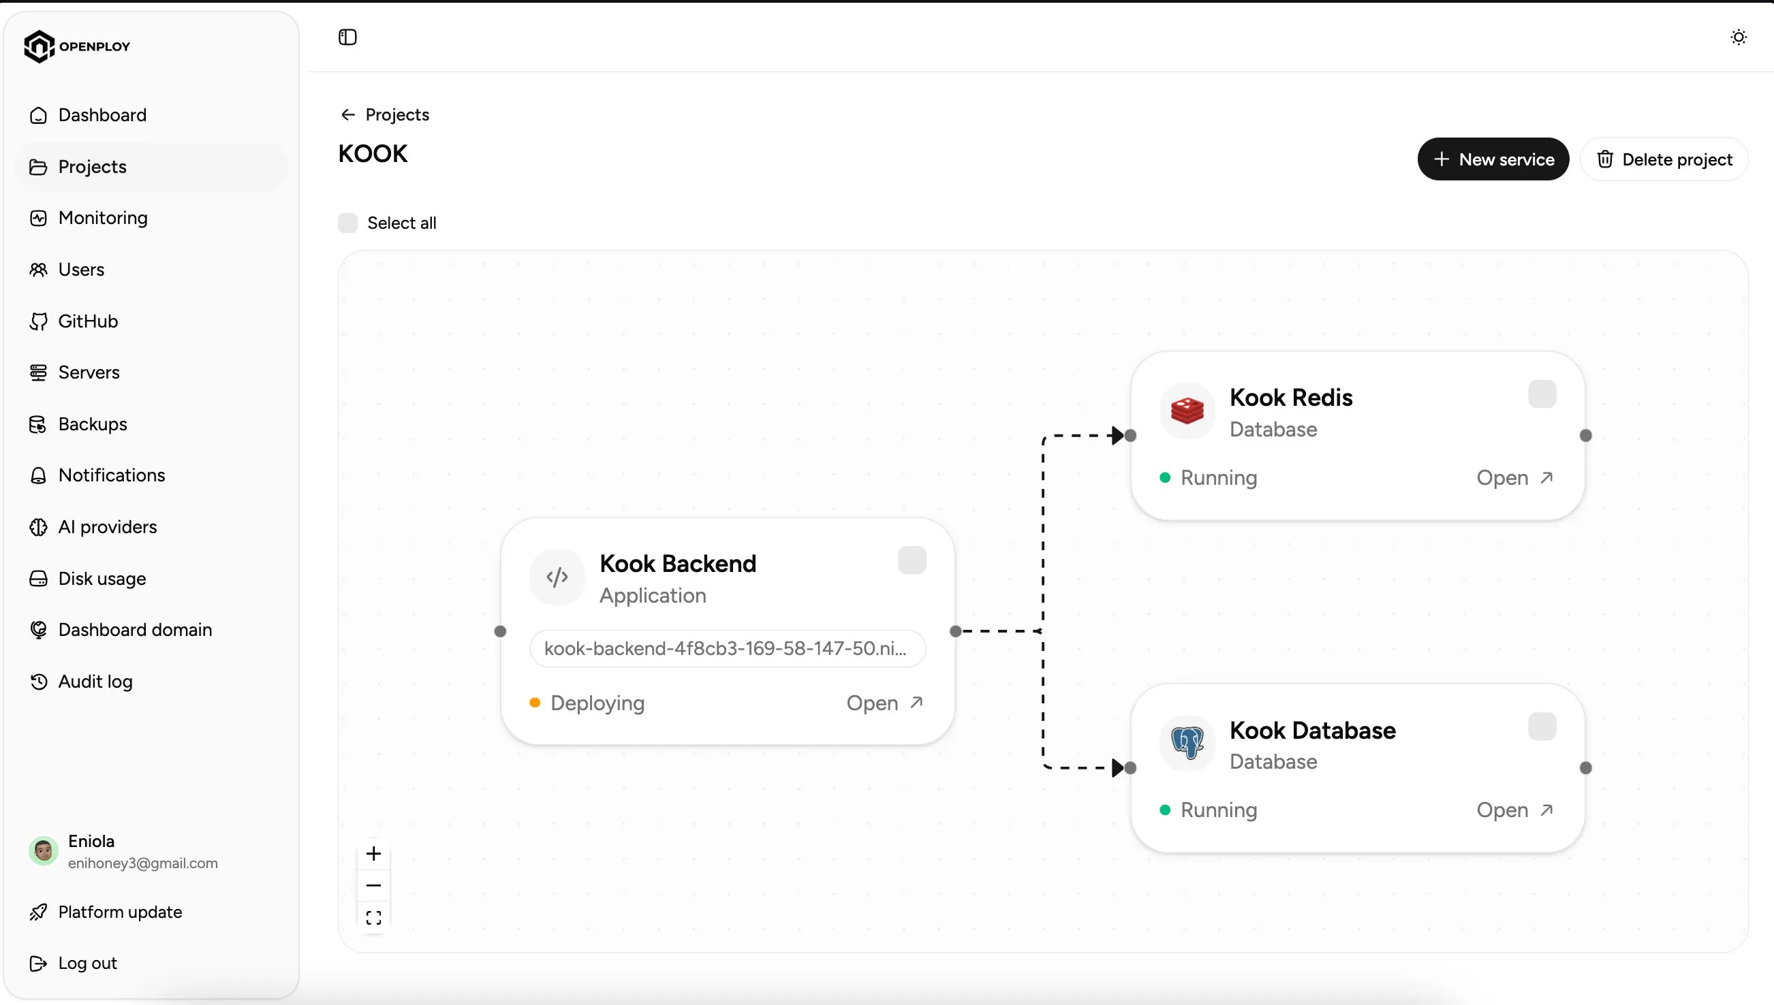Image resolution: width=1774 pixels, height=1005 pixels.
Task: Open the Notifications page
Action: [x=151, y=475]
